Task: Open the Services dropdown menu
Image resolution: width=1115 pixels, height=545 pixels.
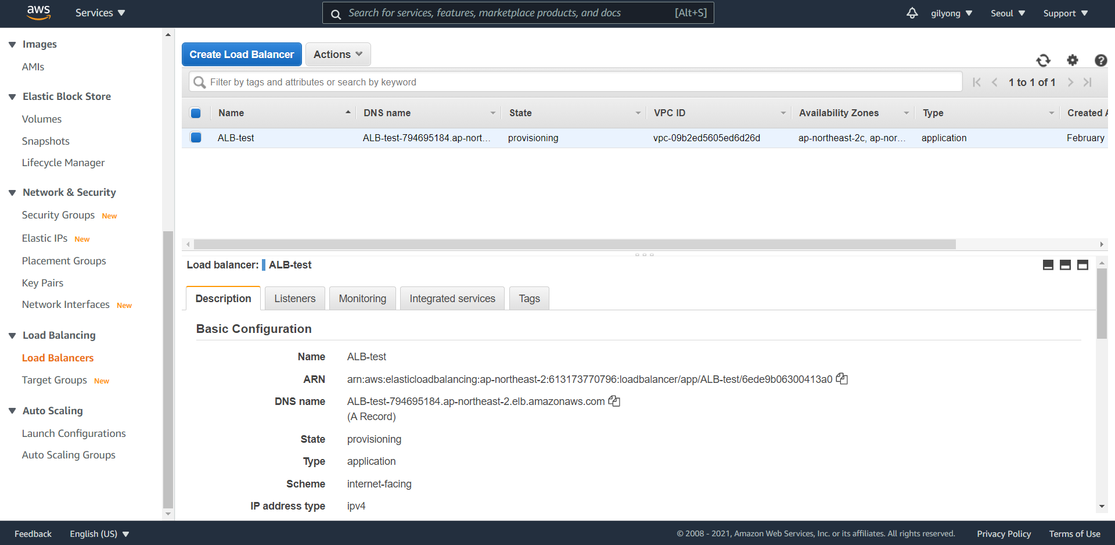Action: click(x=100, y=13)
